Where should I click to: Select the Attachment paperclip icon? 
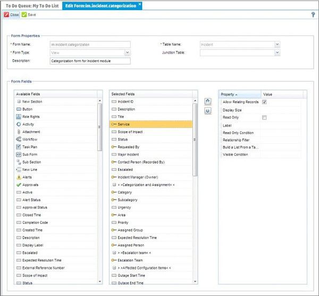[x=19, y=132]
